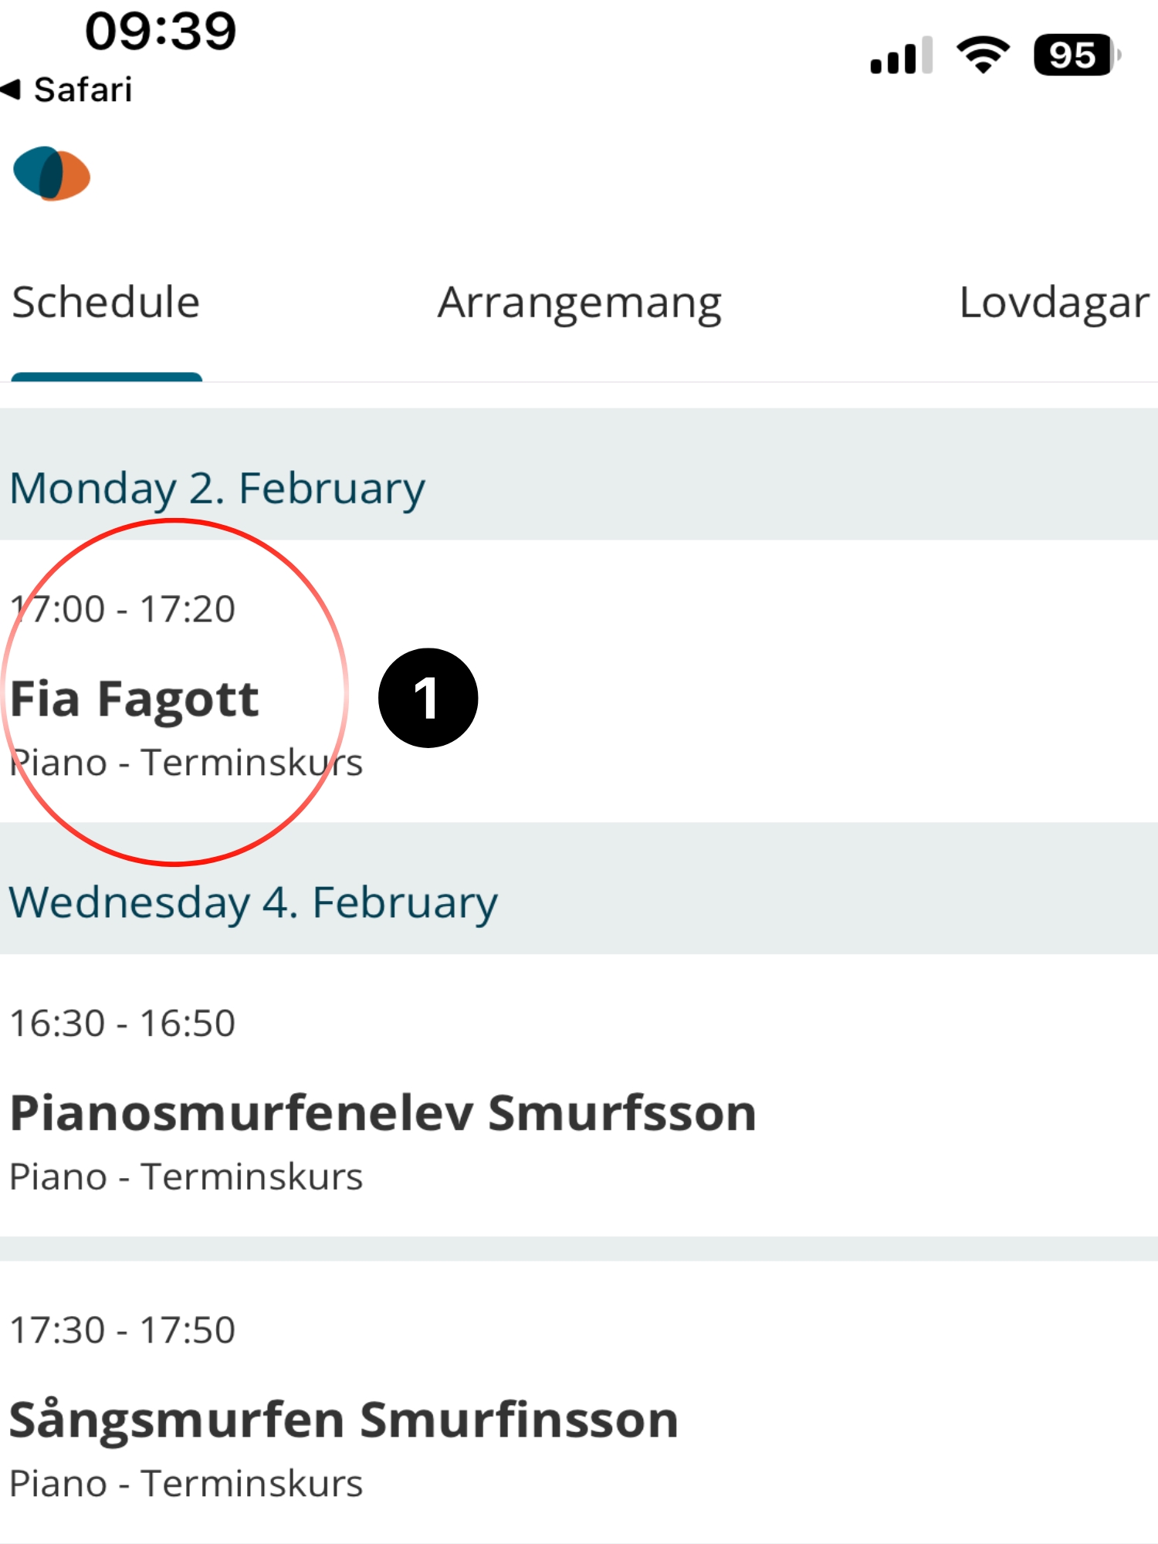Go to the Lovdagar tab

tap(1053, 302)
